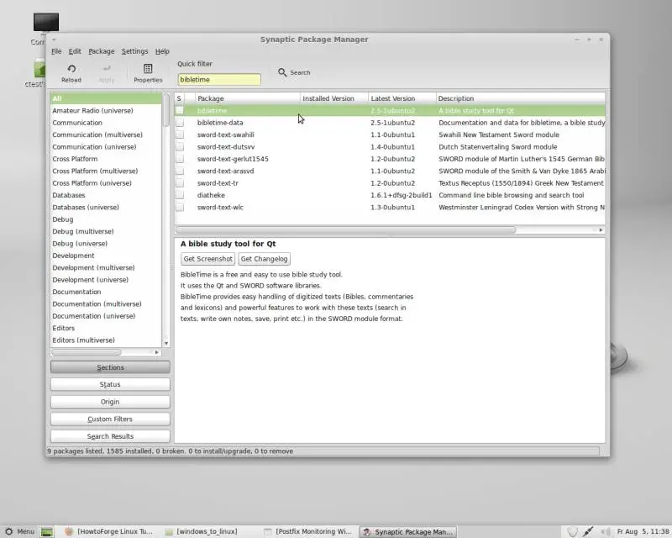672x538 pixels.
Task: Select Editors (multiverse) section
Action: [x=106, y=340]
